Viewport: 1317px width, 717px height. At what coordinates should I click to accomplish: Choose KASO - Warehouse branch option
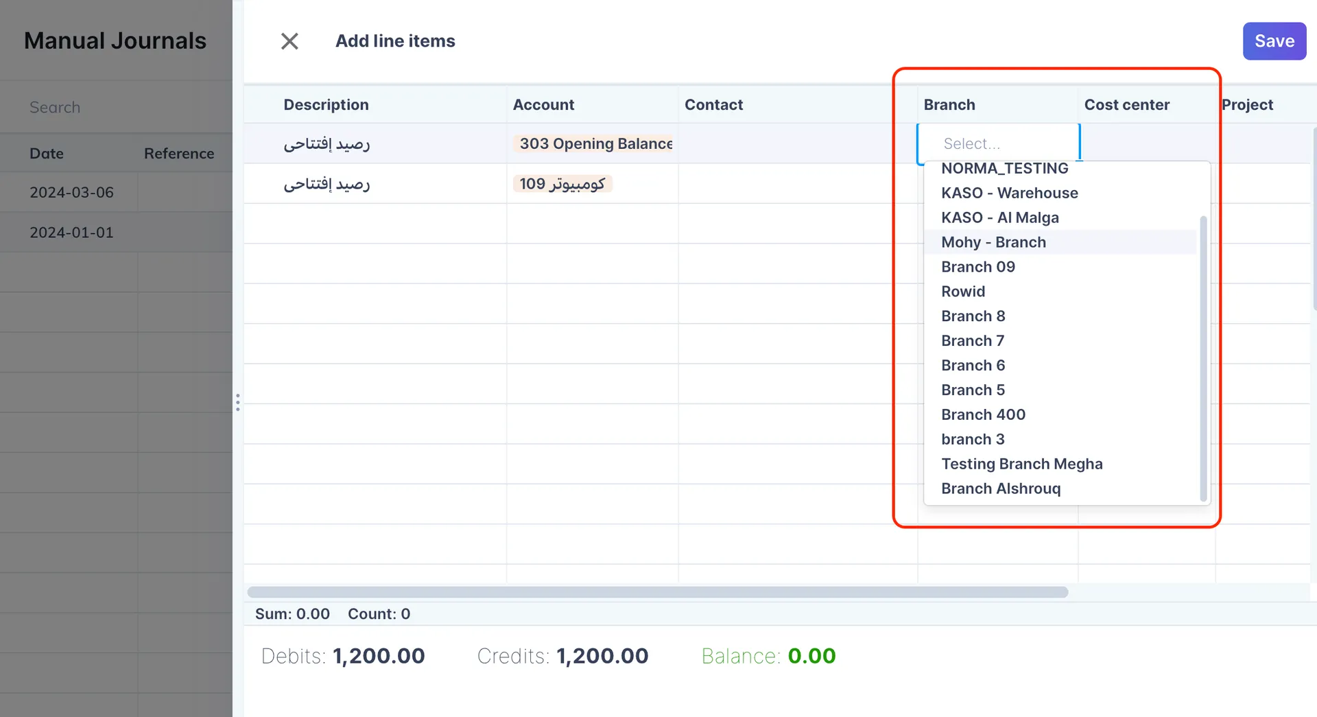[1009, 193]
